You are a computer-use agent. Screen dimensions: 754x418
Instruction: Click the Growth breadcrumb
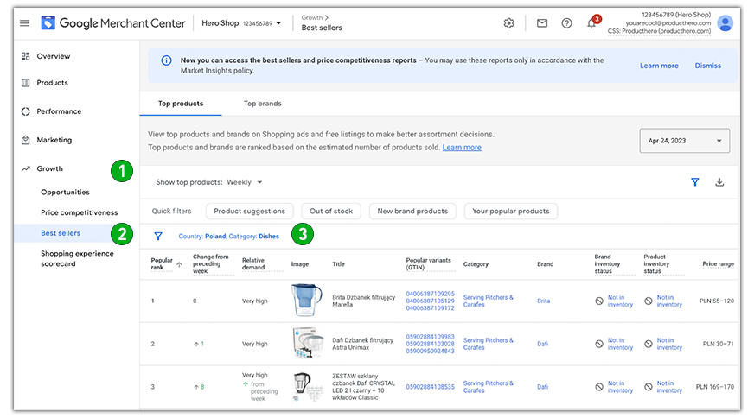(312, 18)
